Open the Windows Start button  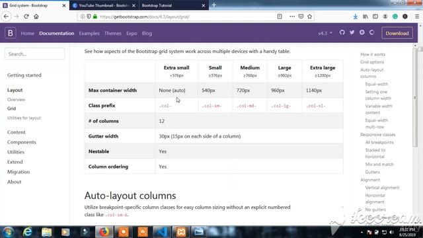8,232
